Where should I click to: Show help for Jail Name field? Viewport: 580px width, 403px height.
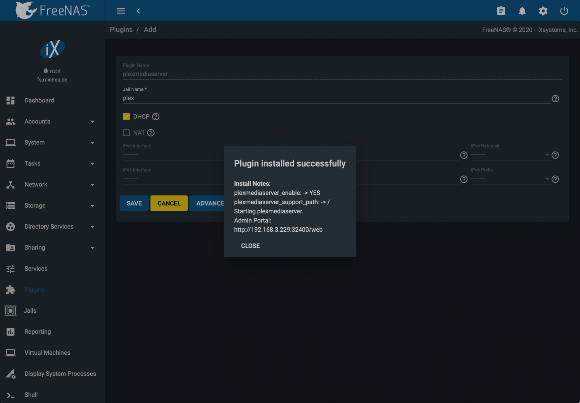click(555, 98)
